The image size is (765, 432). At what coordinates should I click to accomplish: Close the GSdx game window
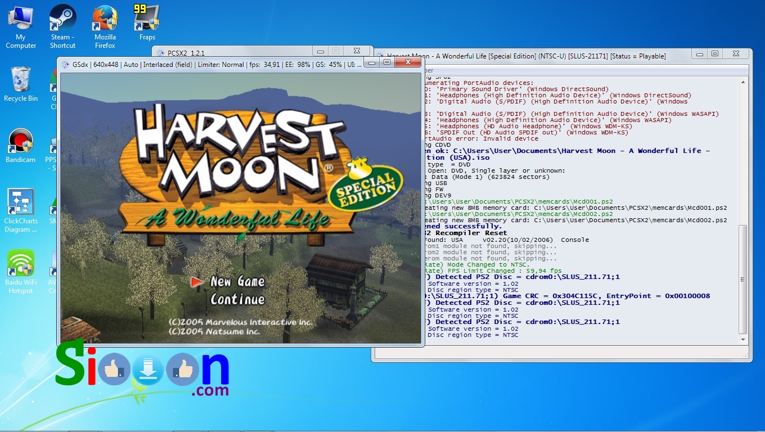pyautogui.click(x=408, y=62)
